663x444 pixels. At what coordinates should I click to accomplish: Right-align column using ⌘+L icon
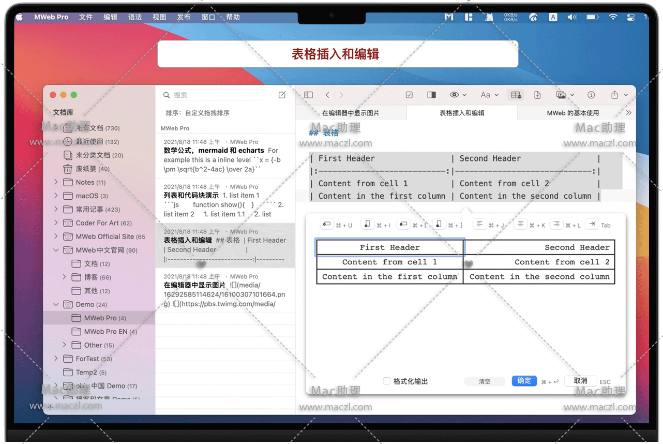point(556,224)
